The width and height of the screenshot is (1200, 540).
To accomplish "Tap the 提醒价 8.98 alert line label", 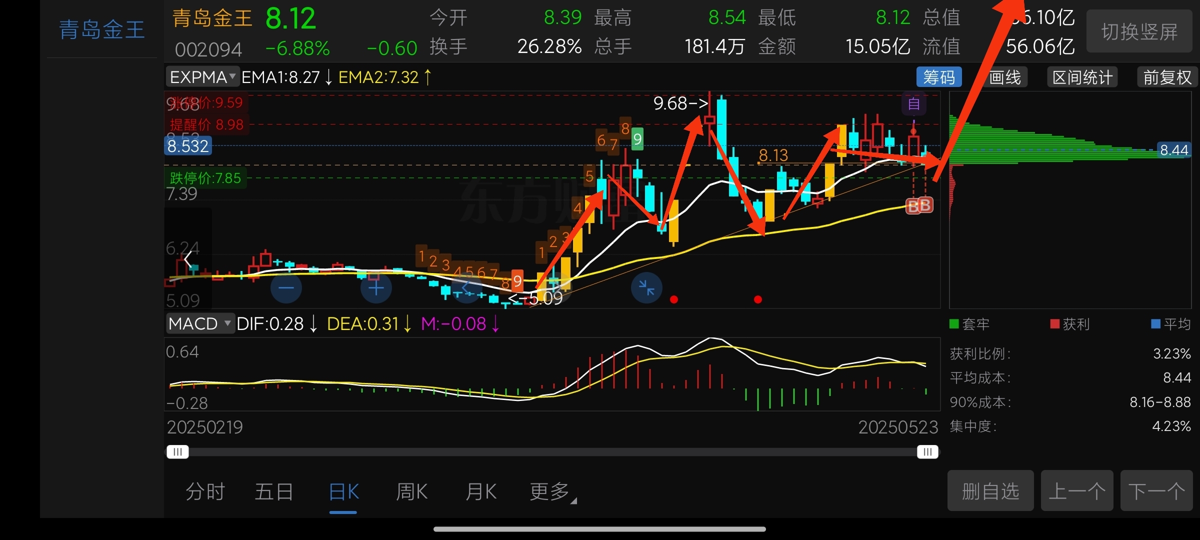I will 206,124.
